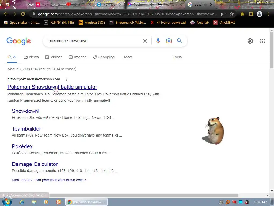Switch to the Videos tab
The width and height of the screenshot is (274, 206).
tap(54, 57)
